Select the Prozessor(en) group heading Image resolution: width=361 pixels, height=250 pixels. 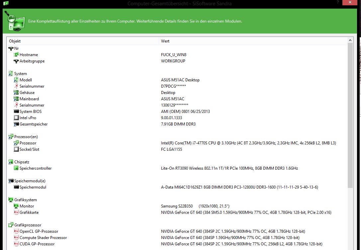25,137
